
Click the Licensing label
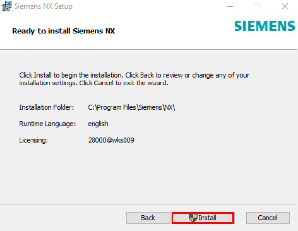33,140
